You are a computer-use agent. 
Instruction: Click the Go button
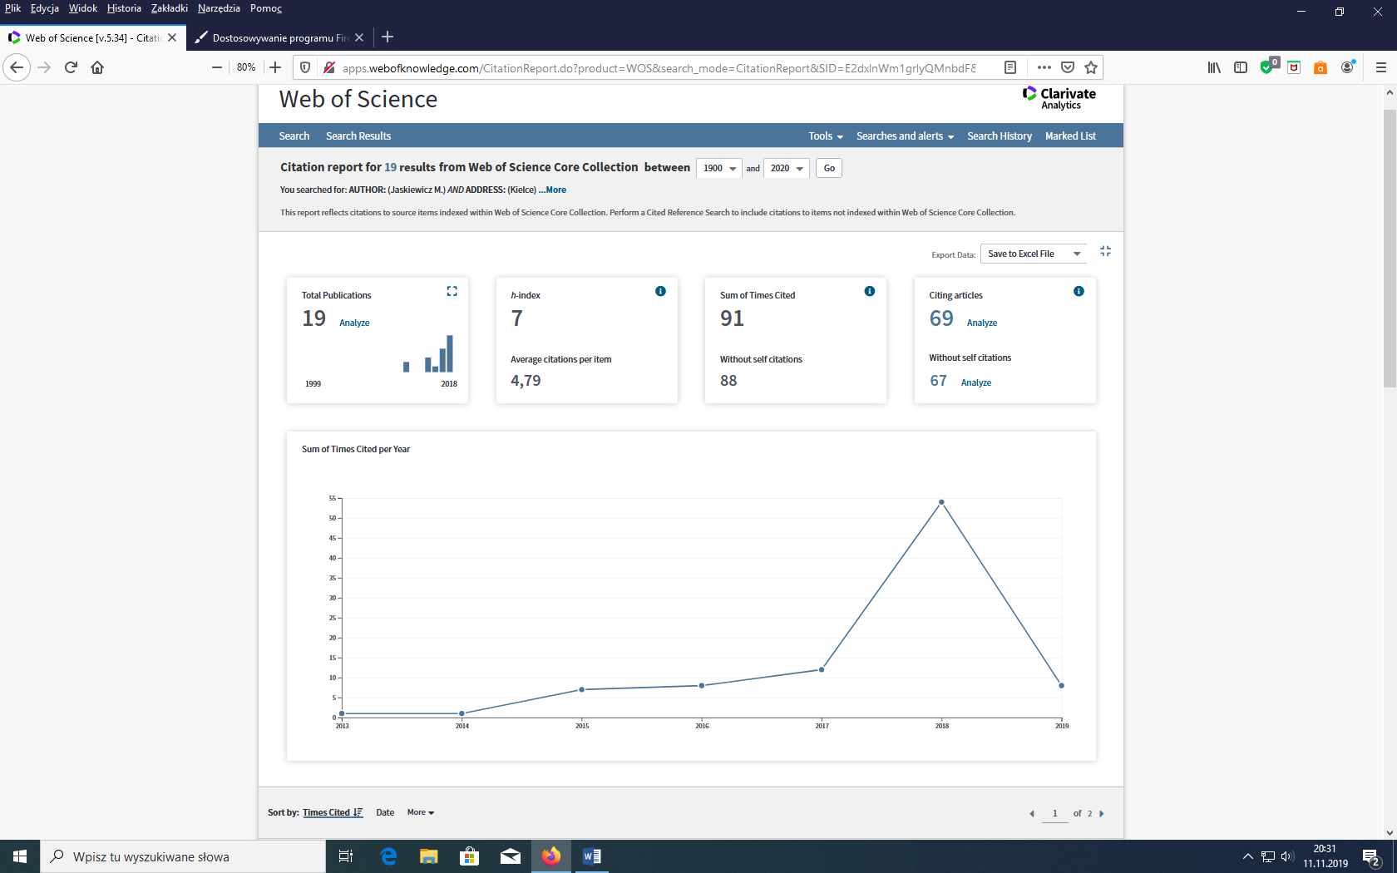point(829,168)
